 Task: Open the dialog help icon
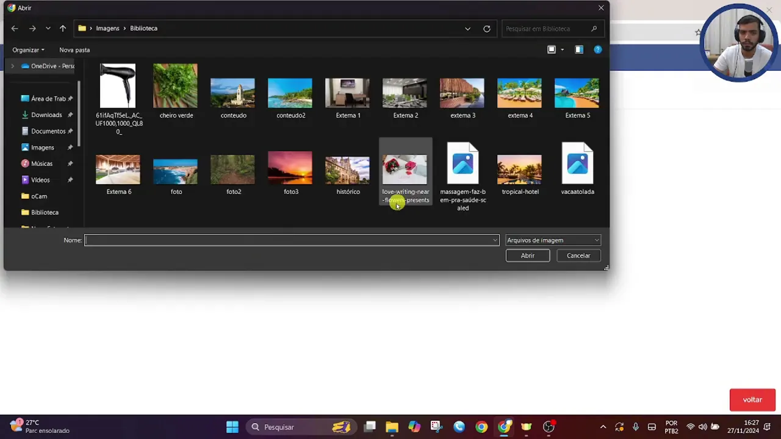[598, 50]
